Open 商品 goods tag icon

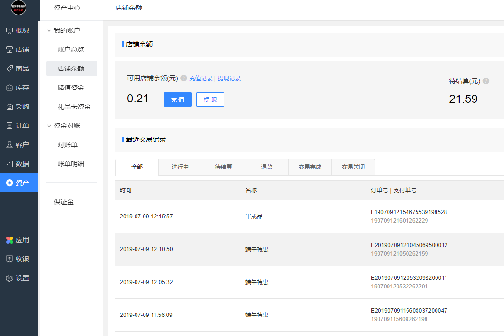pos(10,69)
